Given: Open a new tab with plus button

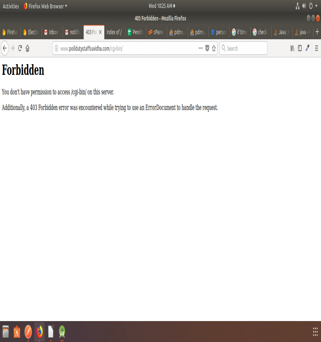Looking at the screenshot, I should [317, 32].
